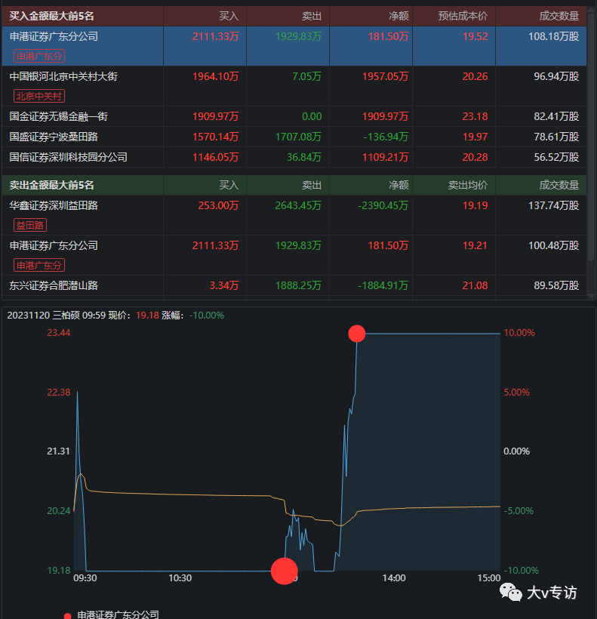
Task: Click 成交数量 header in buy table
Action: coord(559,16)
